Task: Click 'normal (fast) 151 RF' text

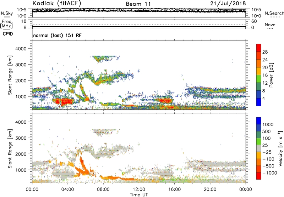Action: (x=57, y=35)
